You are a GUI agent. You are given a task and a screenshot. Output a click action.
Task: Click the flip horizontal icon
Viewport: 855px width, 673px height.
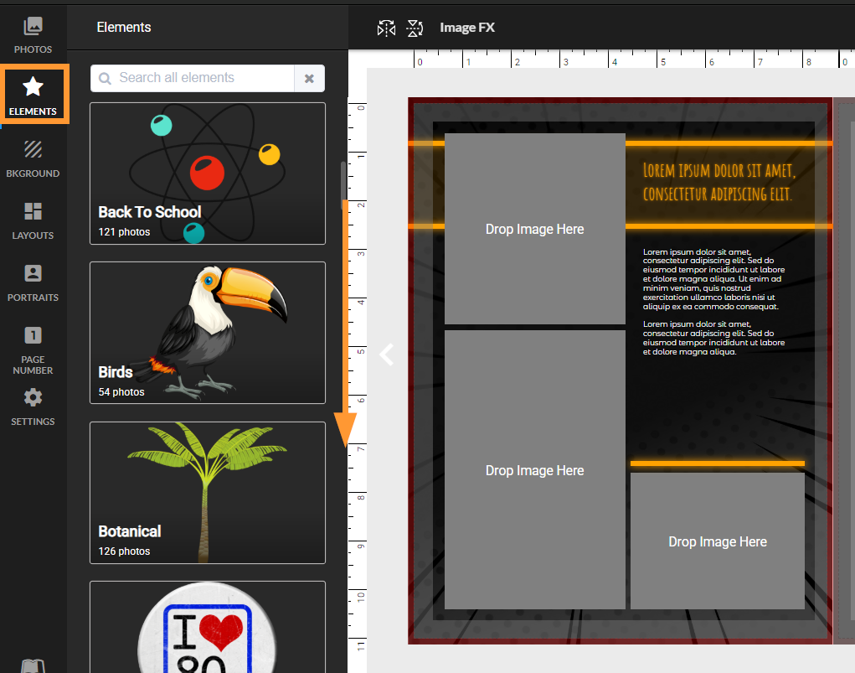pos(386,28)
